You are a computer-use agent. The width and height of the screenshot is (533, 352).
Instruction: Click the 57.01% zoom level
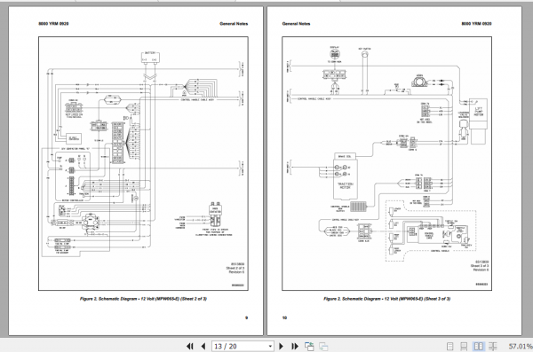tap(521, 346)
